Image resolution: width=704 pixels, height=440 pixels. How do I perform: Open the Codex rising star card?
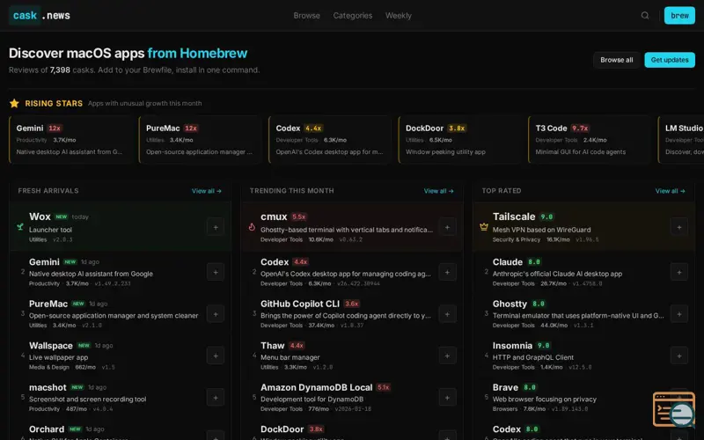[330, 140]
